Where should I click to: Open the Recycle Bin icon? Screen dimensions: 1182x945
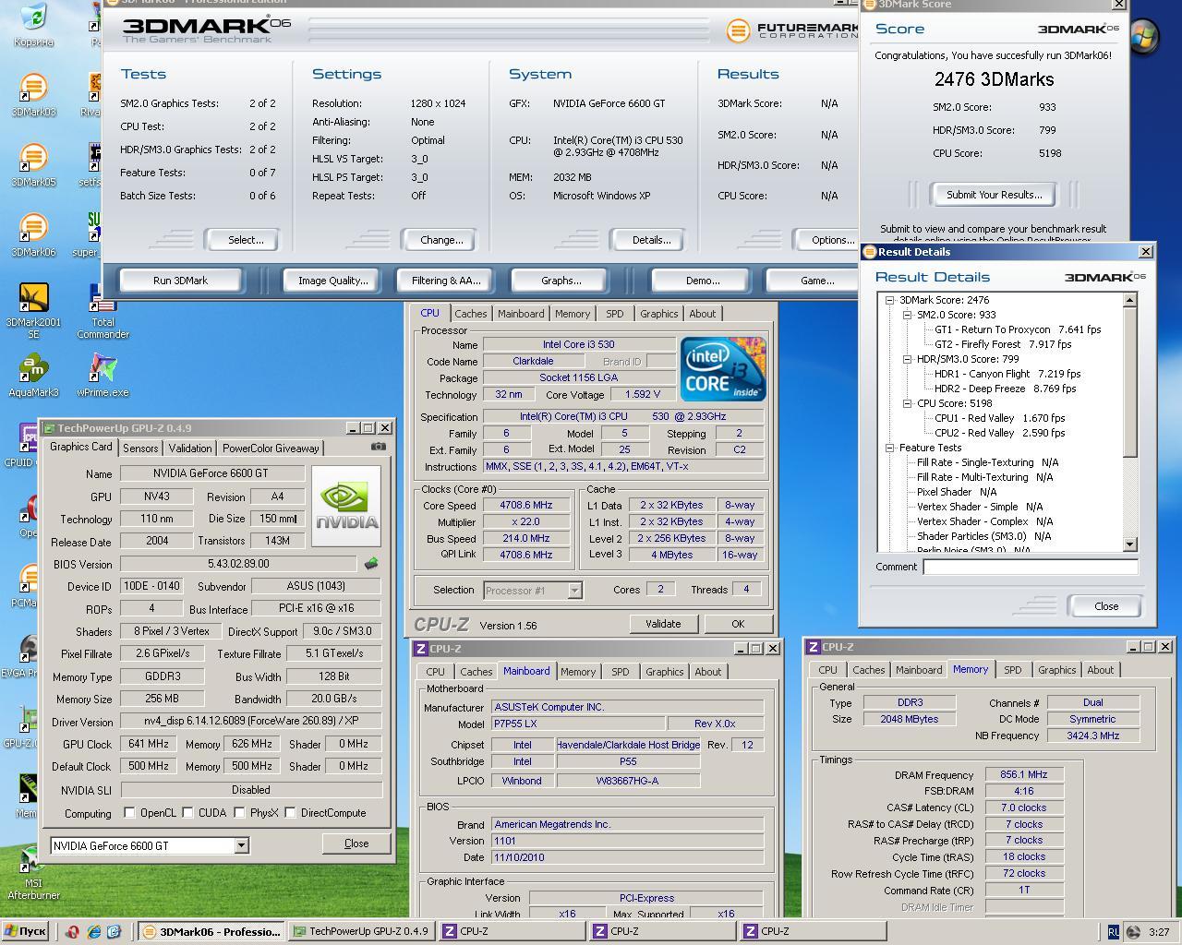(33, 25)
